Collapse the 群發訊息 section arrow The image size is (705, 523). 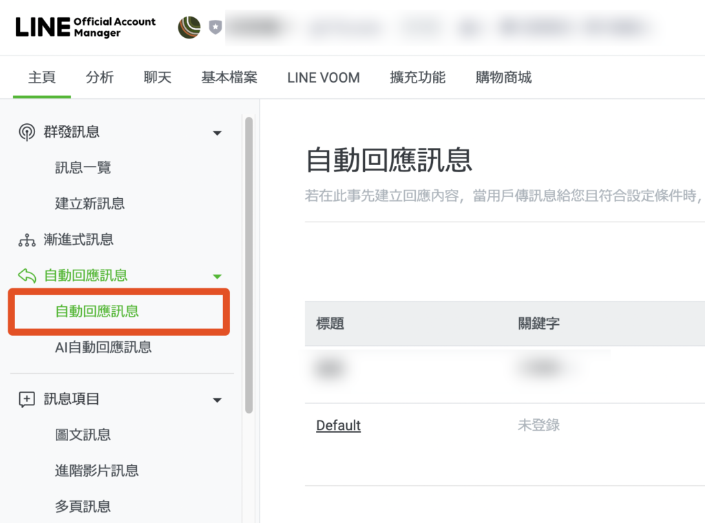pyautogui.click(x=217, y=133)
